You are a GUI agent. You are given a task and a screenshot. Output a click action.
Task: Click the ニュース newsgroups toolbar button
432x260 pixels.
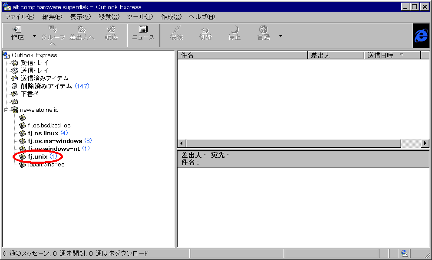click(x=143, y=33)
